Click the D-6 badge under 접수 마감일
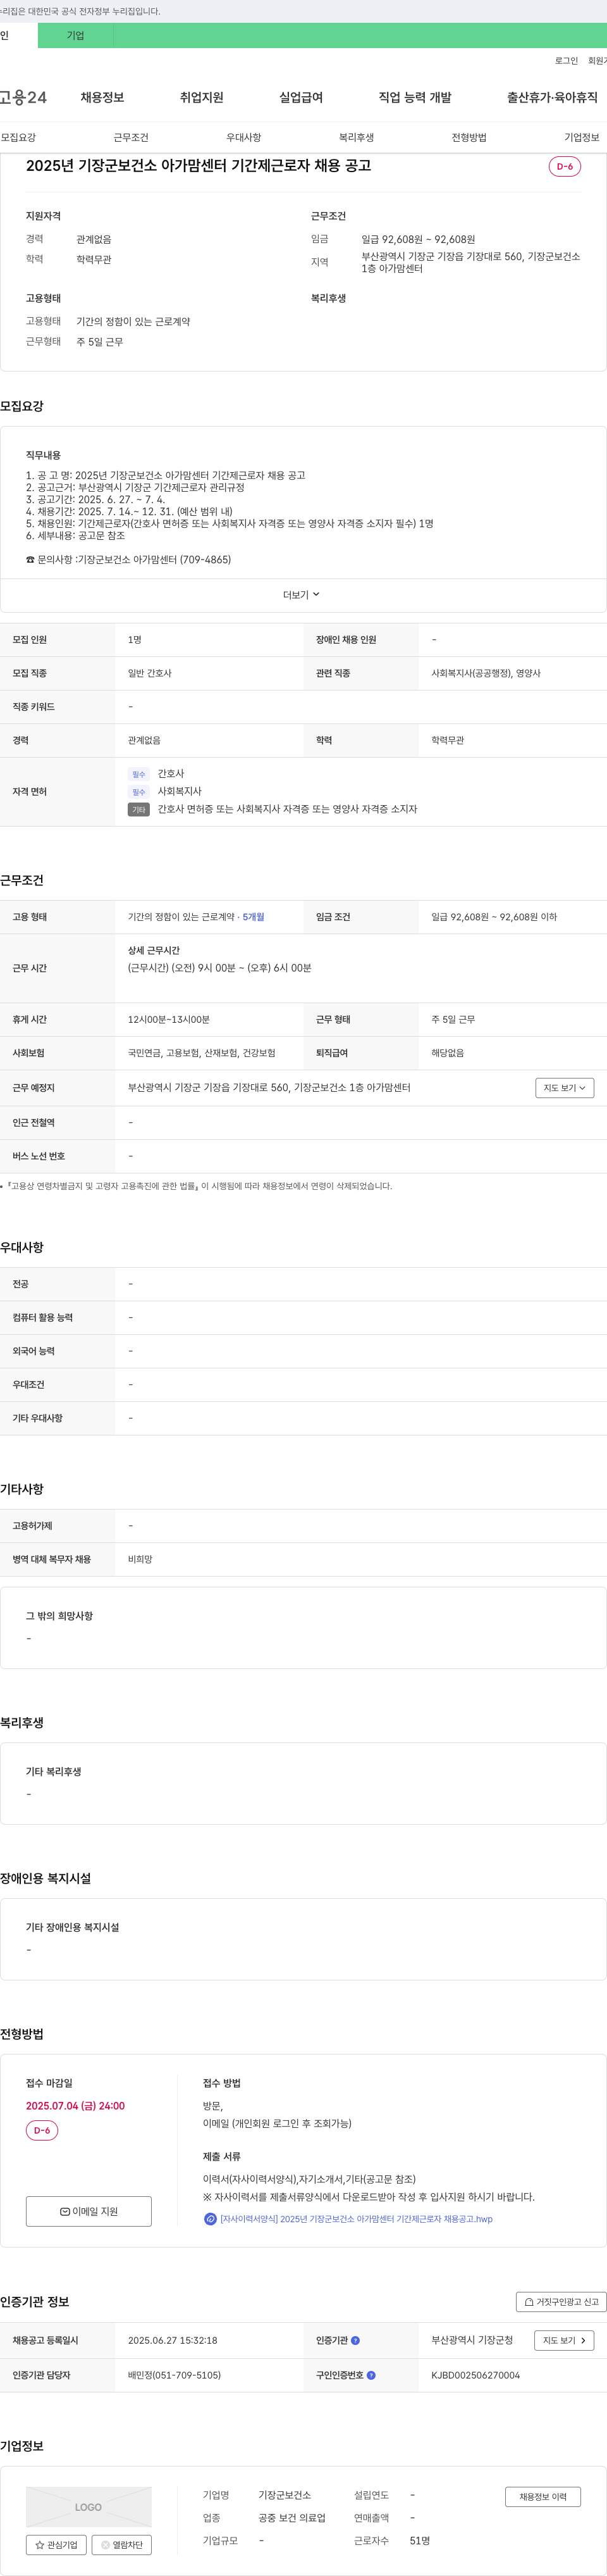Viewport: 607px width, 2576px height. tap(42, 2131)
